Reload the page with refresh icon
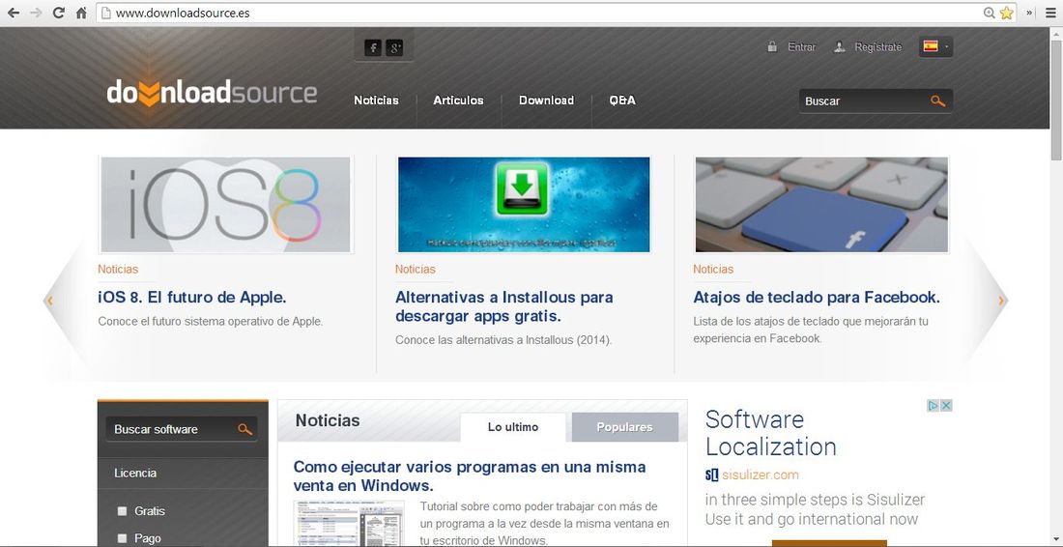This screenshot has height=547, width=1063. 59,13
